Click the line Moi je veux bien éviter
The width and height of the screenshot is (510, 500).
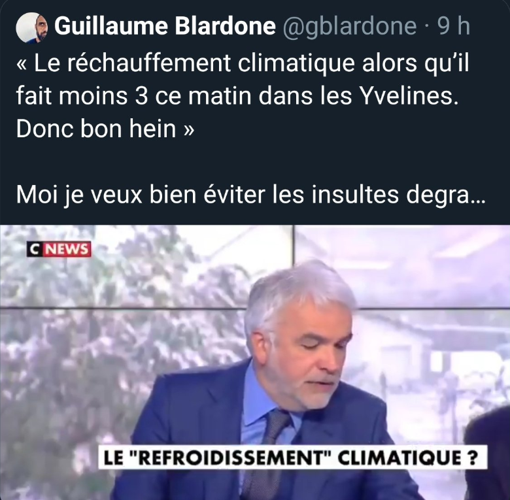click(250, 195)
